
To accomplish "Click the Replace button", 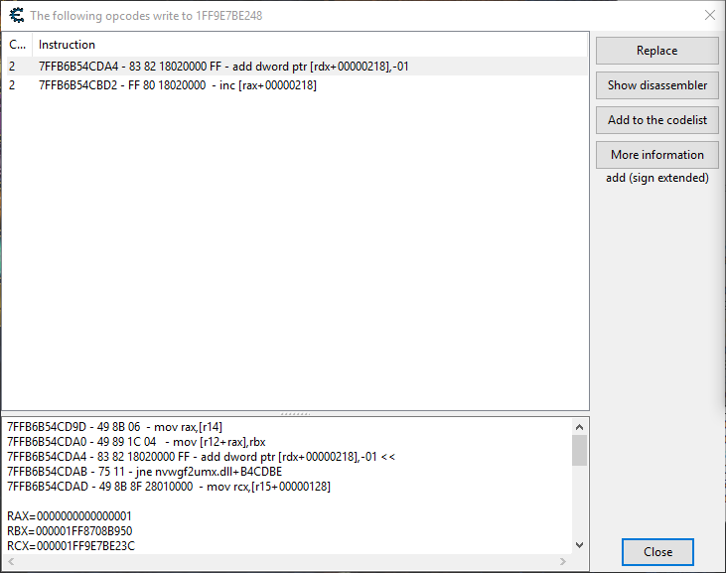I will click(x=657, y=51).
